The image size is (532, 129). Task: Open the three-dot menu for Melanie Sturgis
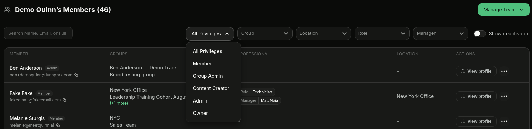coord(504,121)
